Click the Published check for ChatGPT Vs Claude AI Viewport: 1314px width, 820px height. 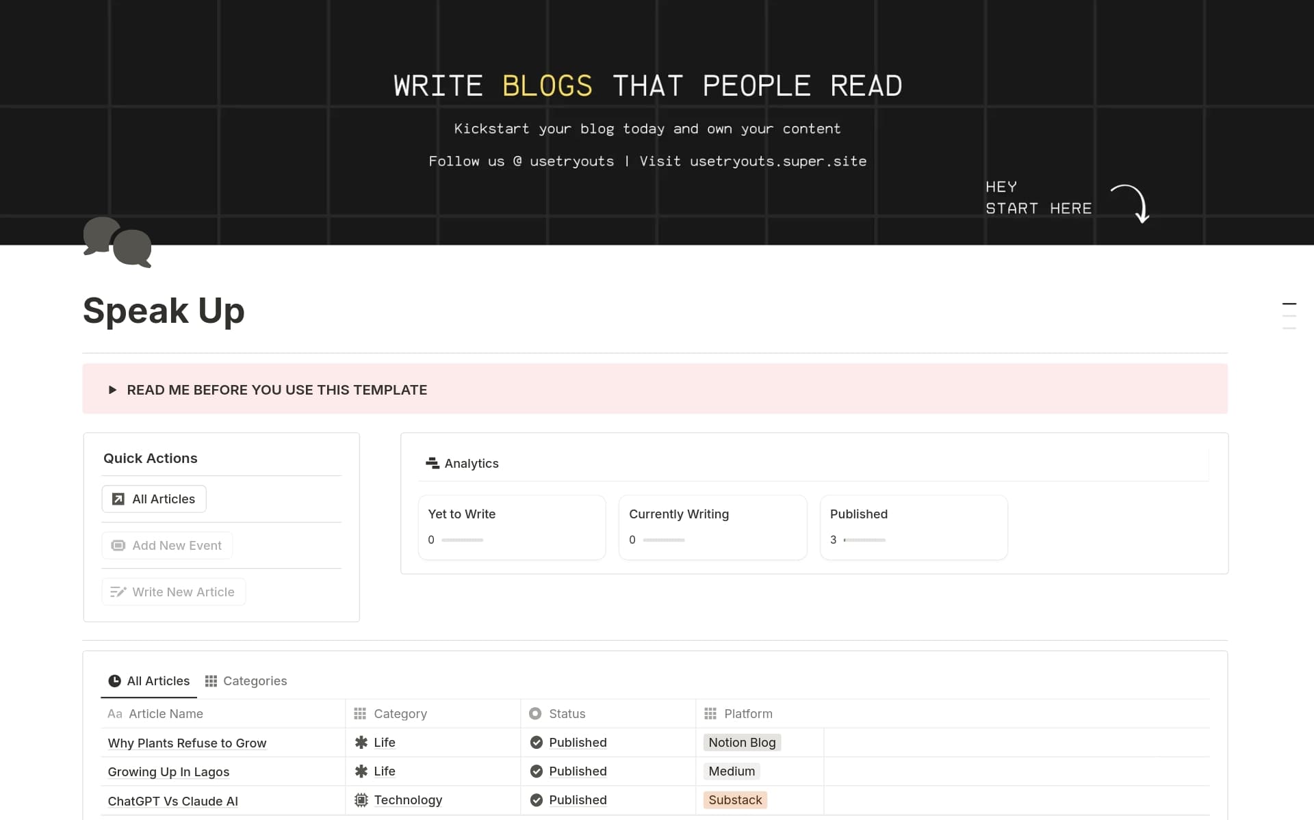(x=536, y=800)
